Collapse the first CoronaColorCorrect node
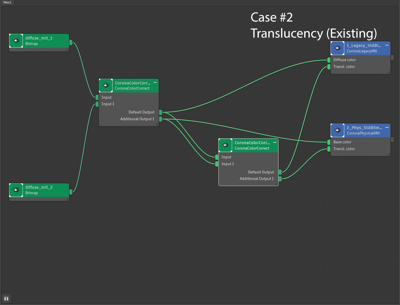 click(155, 82)
